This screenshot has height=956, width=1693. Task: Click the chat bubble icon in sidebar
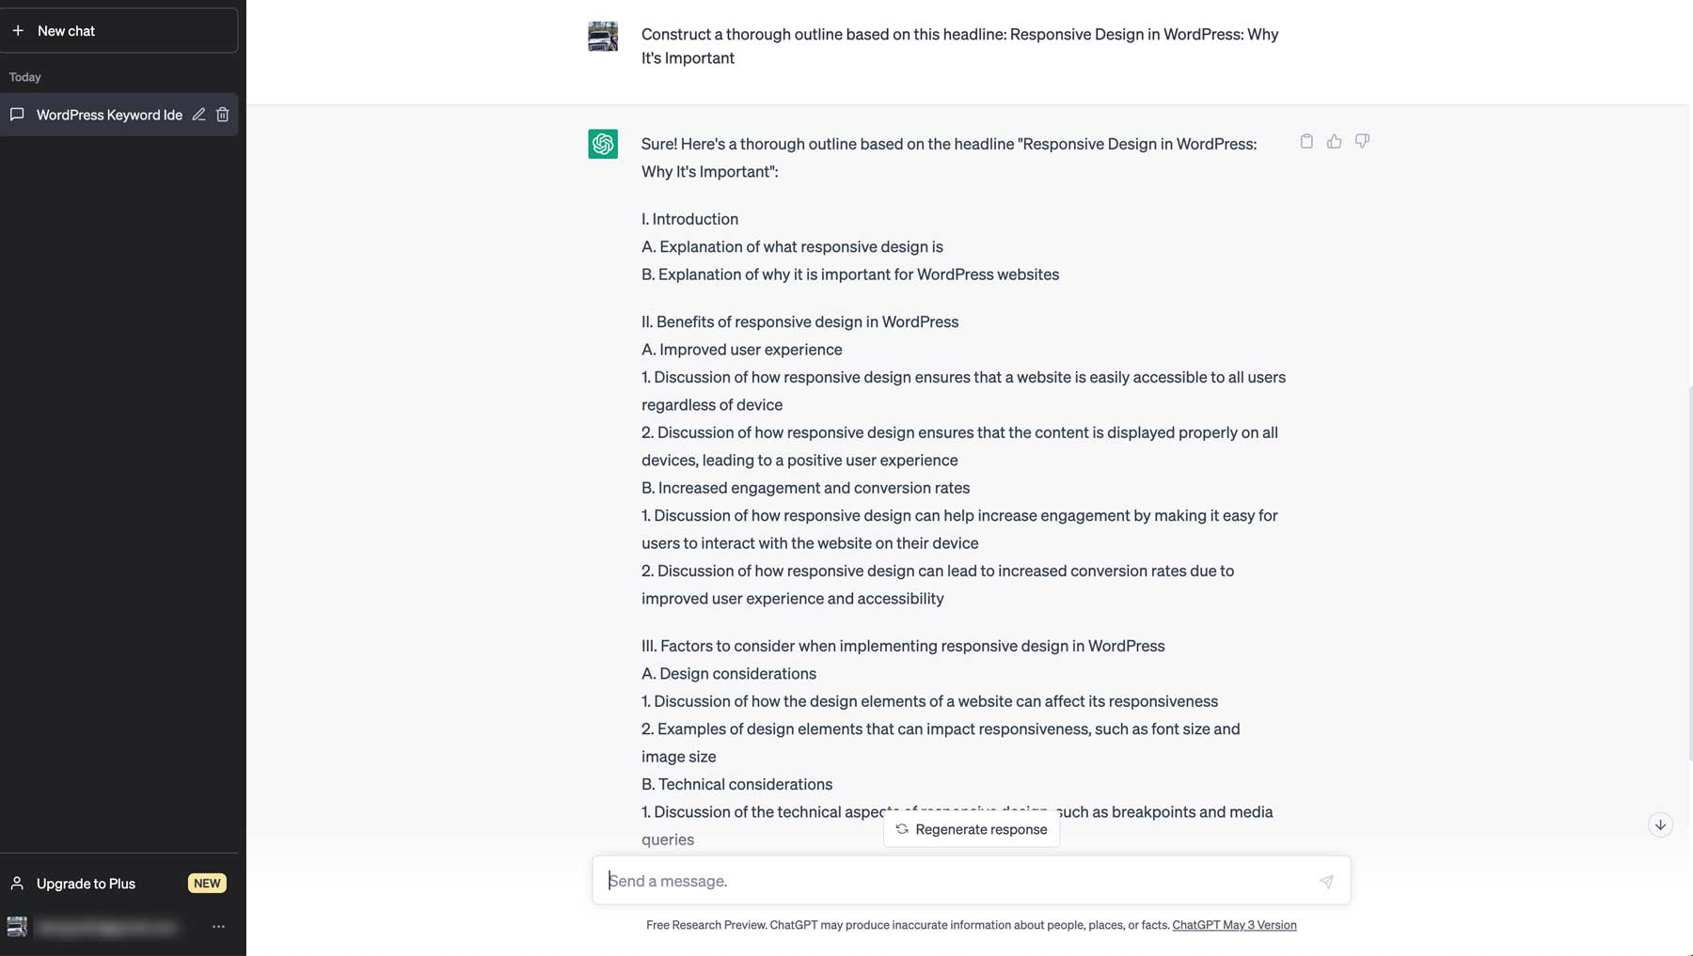tap(17, 115)
